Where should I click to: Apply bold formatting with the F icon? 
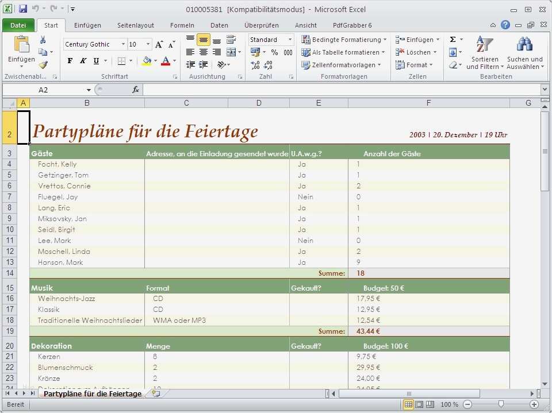point(70,60)
